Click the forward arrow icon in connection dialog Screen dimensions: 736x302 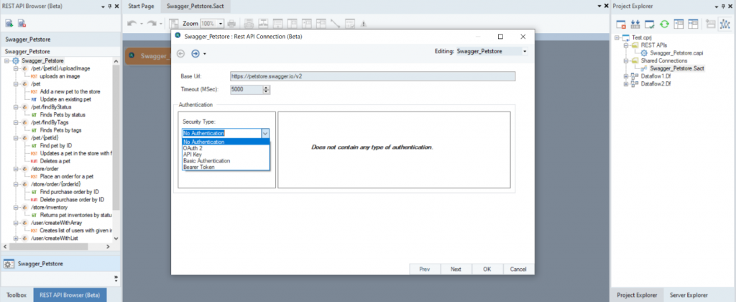pyautogui.click(x=195, y=52)
